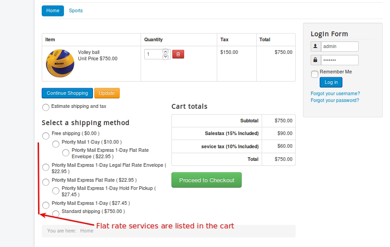This screenshot has width=390, height=247.
Task: Select Priority Mail 1-Day ($10.00)
Action: 56,144
